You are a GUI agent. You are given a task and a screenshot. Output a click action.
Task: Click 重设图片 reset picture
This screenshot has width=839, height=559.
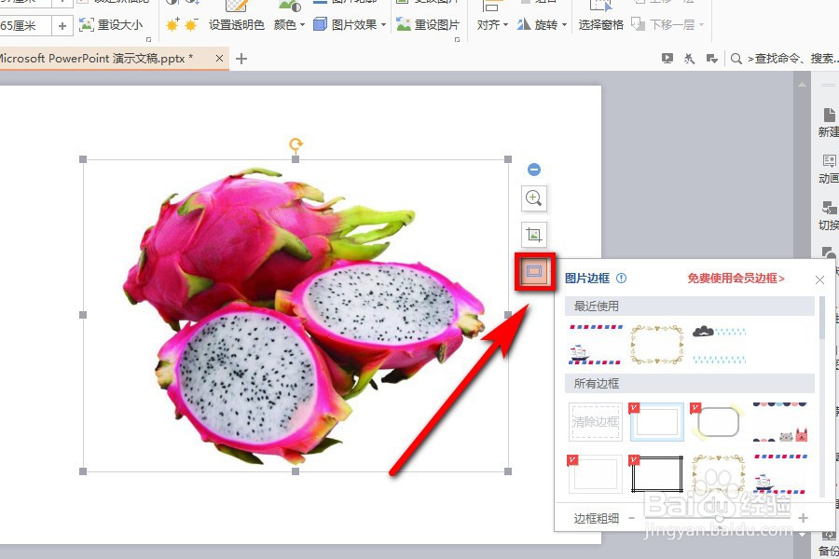click(428, 24)
